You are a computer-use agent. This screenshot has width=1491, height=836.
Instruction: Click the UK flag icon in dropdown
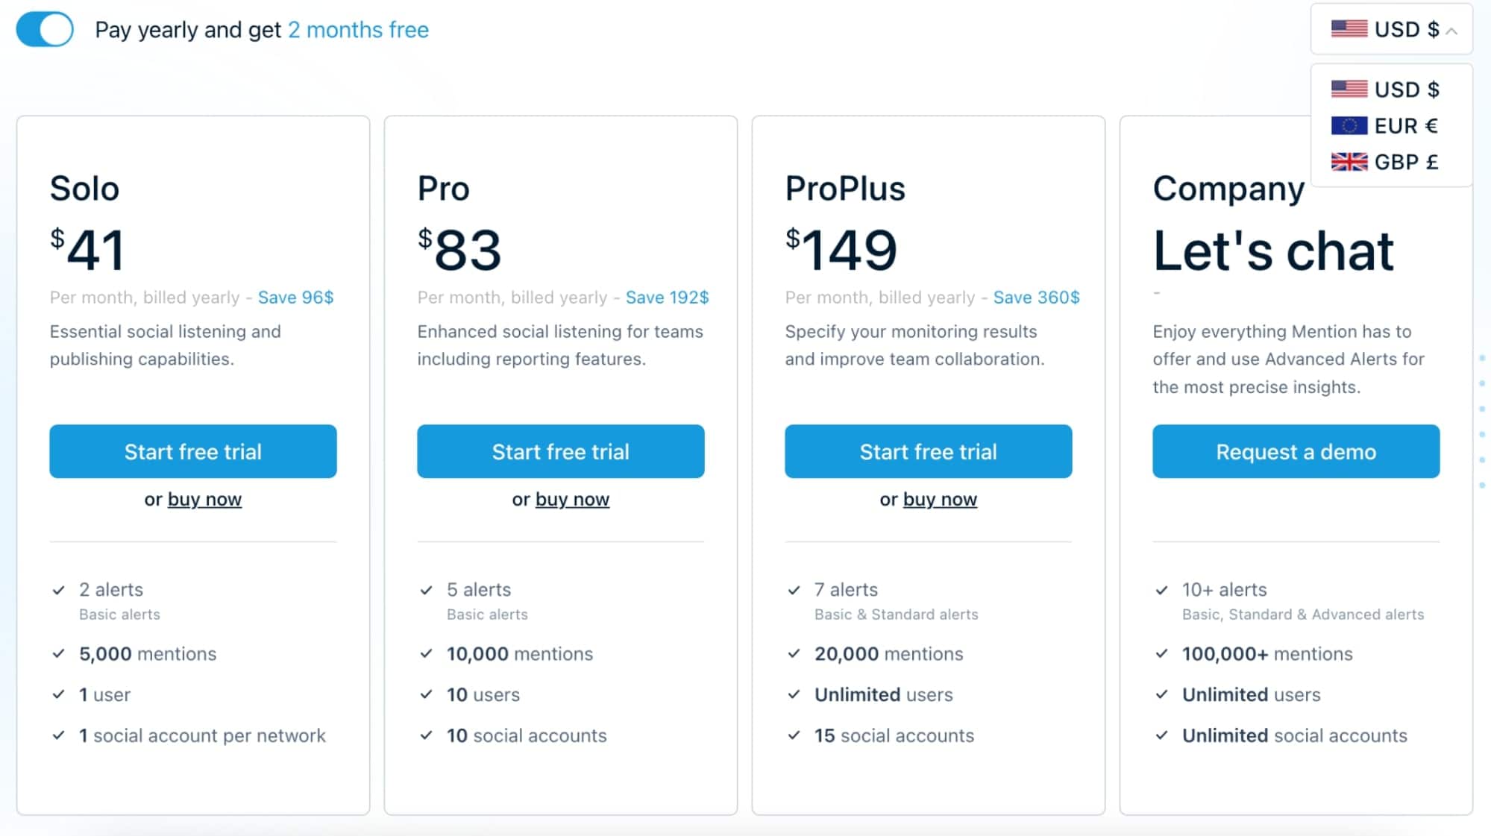point(1350,161)
